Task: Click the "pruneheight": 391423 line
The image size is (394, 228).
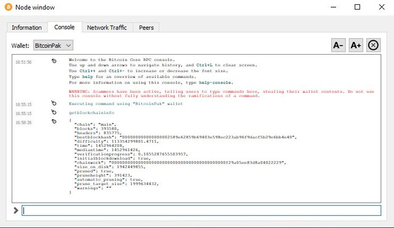Action: (103, 175)
